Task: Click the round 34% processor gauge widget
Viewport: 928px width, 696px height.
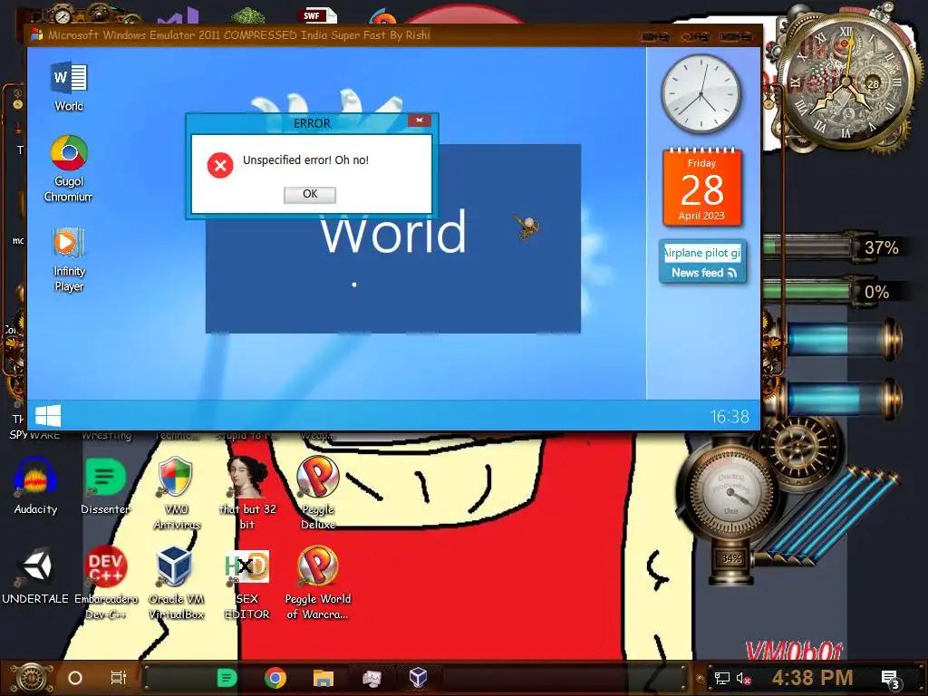Action: click(731, 493)
